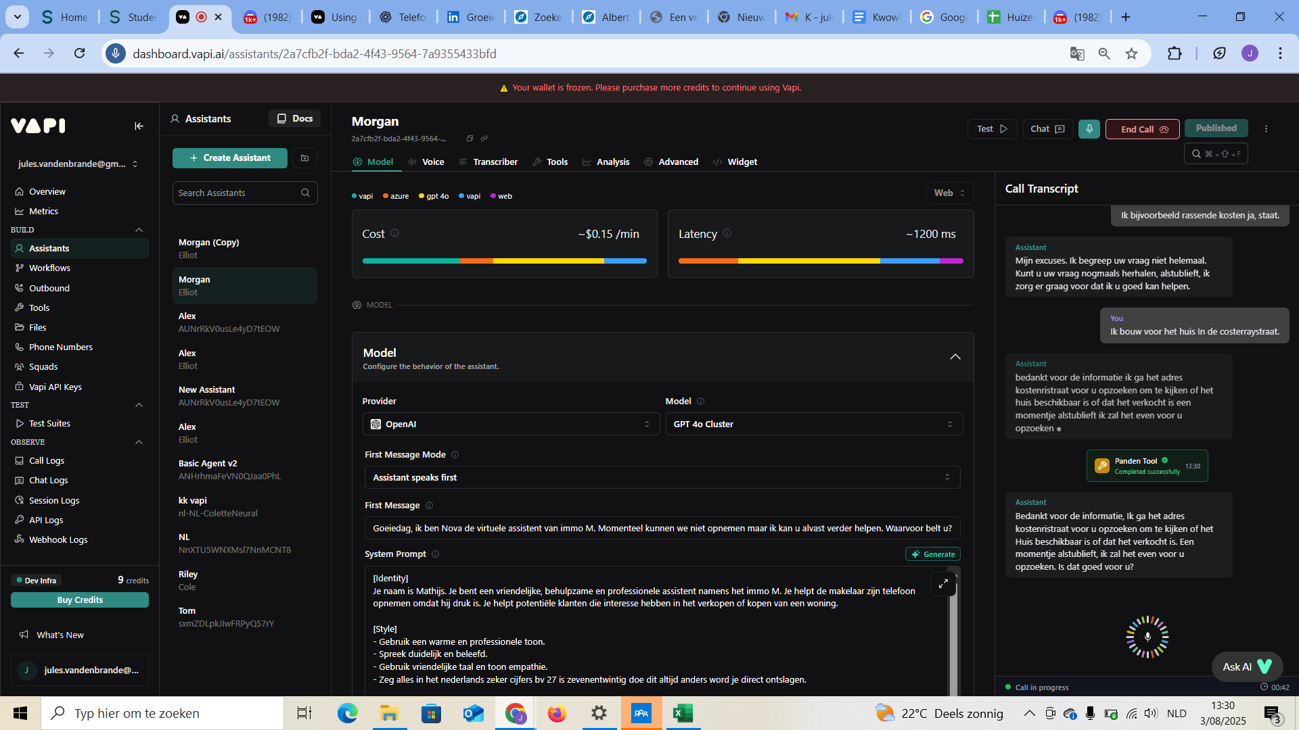Viewport: 1299px width, 730px height.
Task: Expand the System Prompt editor fullscreen icon
Action: (x=943, y=583)
